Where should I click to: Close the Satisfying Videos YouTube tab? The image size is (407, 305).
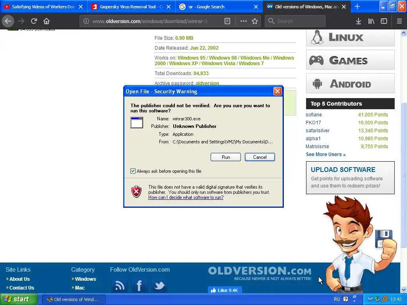pyautogui.click(x=81, y=7)
